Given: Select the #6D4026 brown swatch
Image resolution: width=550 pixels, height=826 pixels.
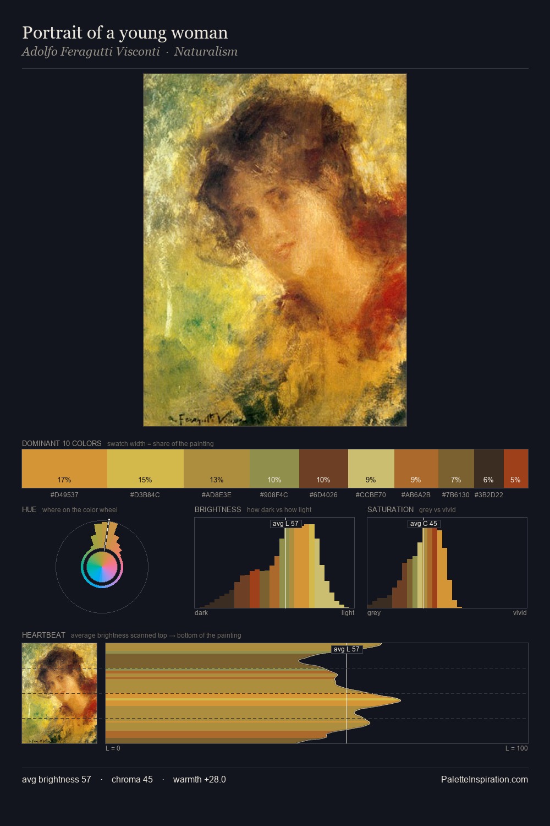Looking at the screenshot, I should point(323,469).
